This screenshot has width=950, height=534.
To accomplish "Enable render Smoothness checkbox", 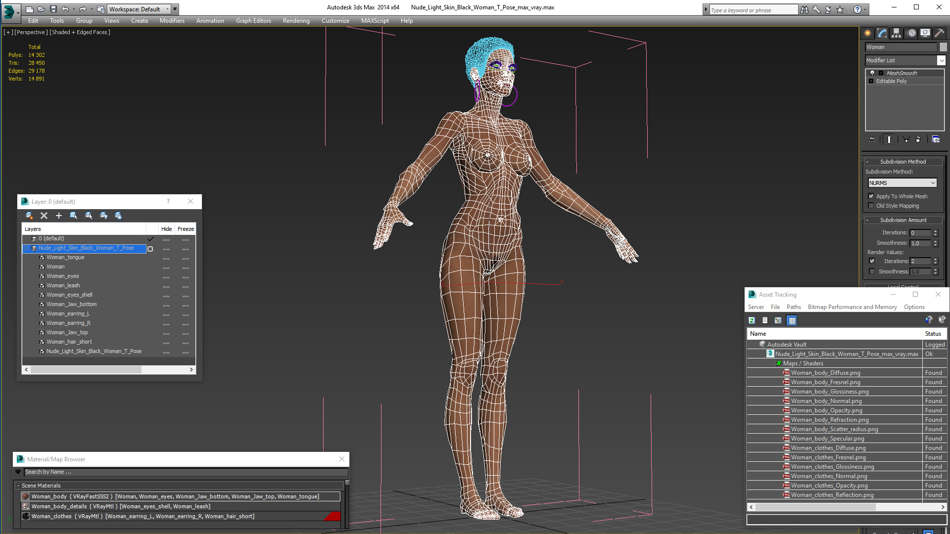I will 872,271.
